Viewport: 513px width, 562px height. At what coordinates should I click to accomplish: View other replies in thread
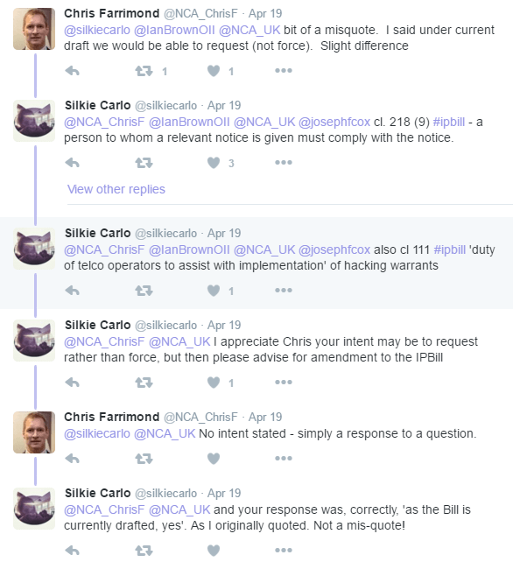[x=116, y=189]
